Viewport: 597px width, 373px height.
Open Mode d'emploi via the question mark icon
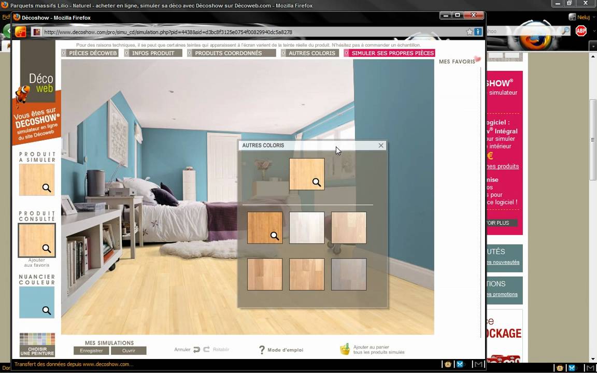tap(262, 350)
